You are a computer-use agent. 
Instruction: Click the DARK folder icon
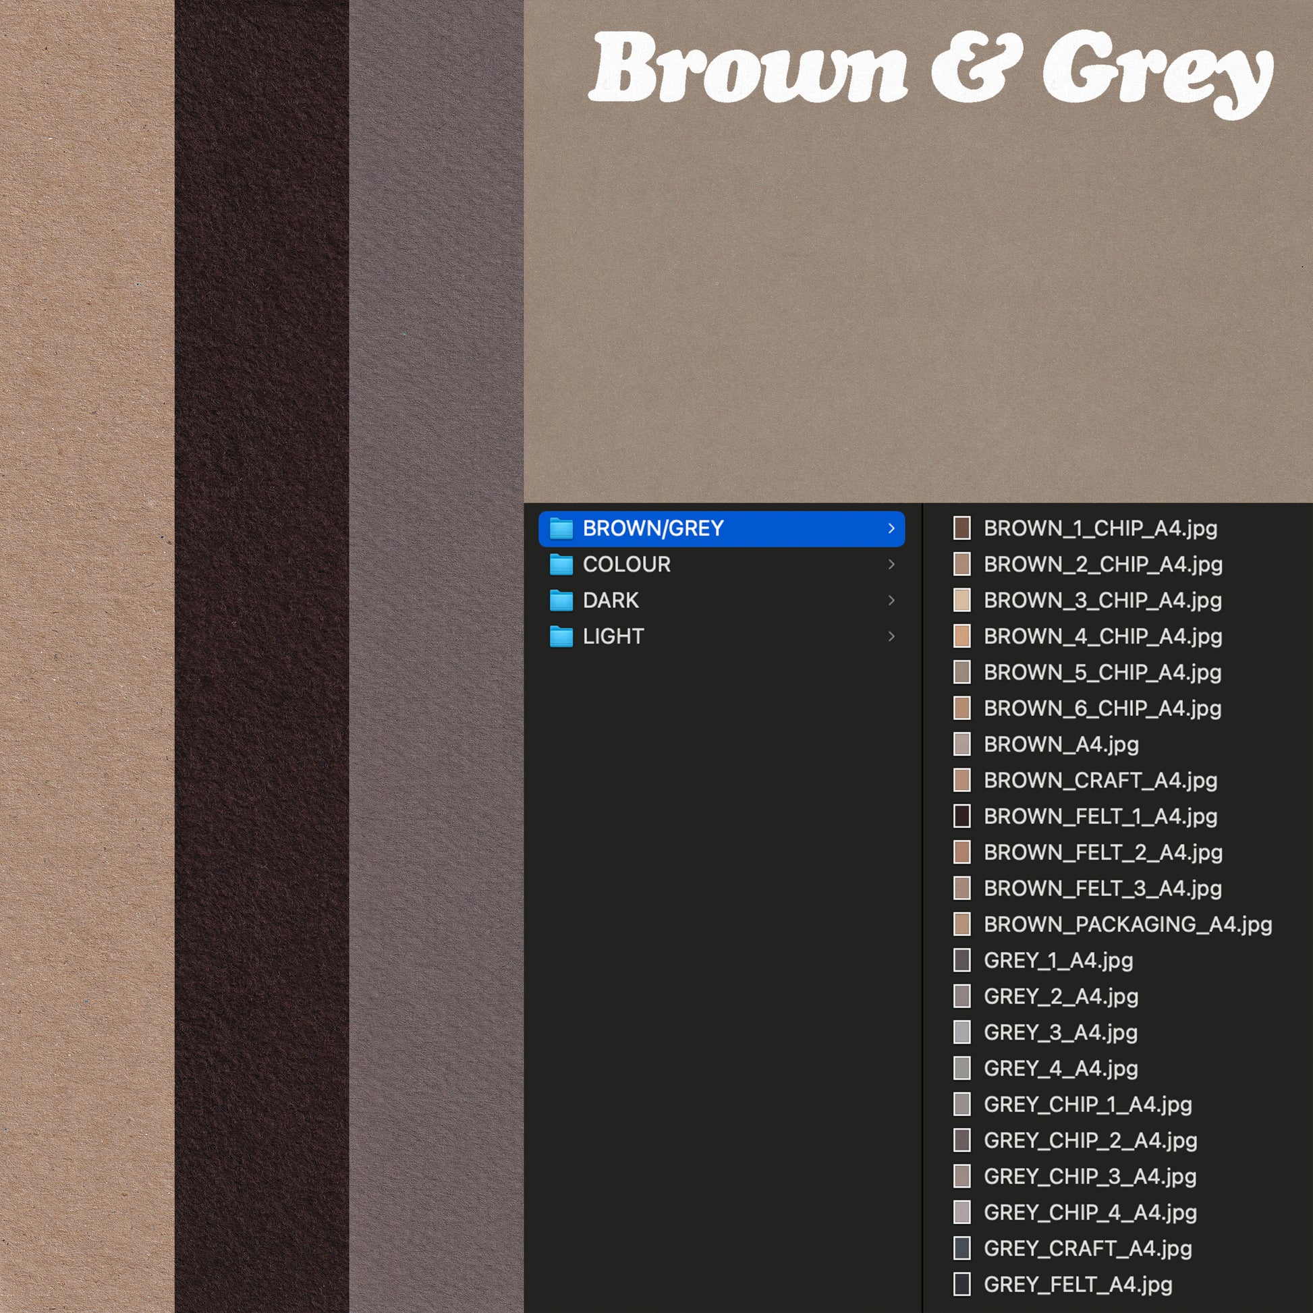[561, 600]
